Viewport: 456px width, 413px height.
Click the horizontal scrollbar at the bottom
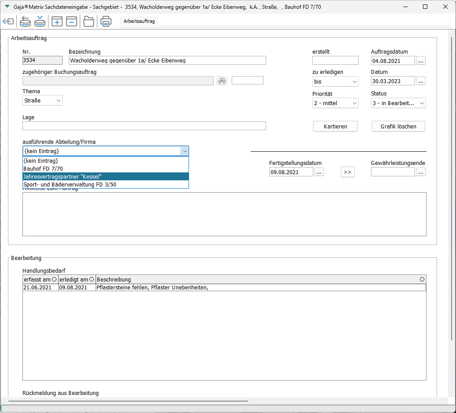[128, 401]
